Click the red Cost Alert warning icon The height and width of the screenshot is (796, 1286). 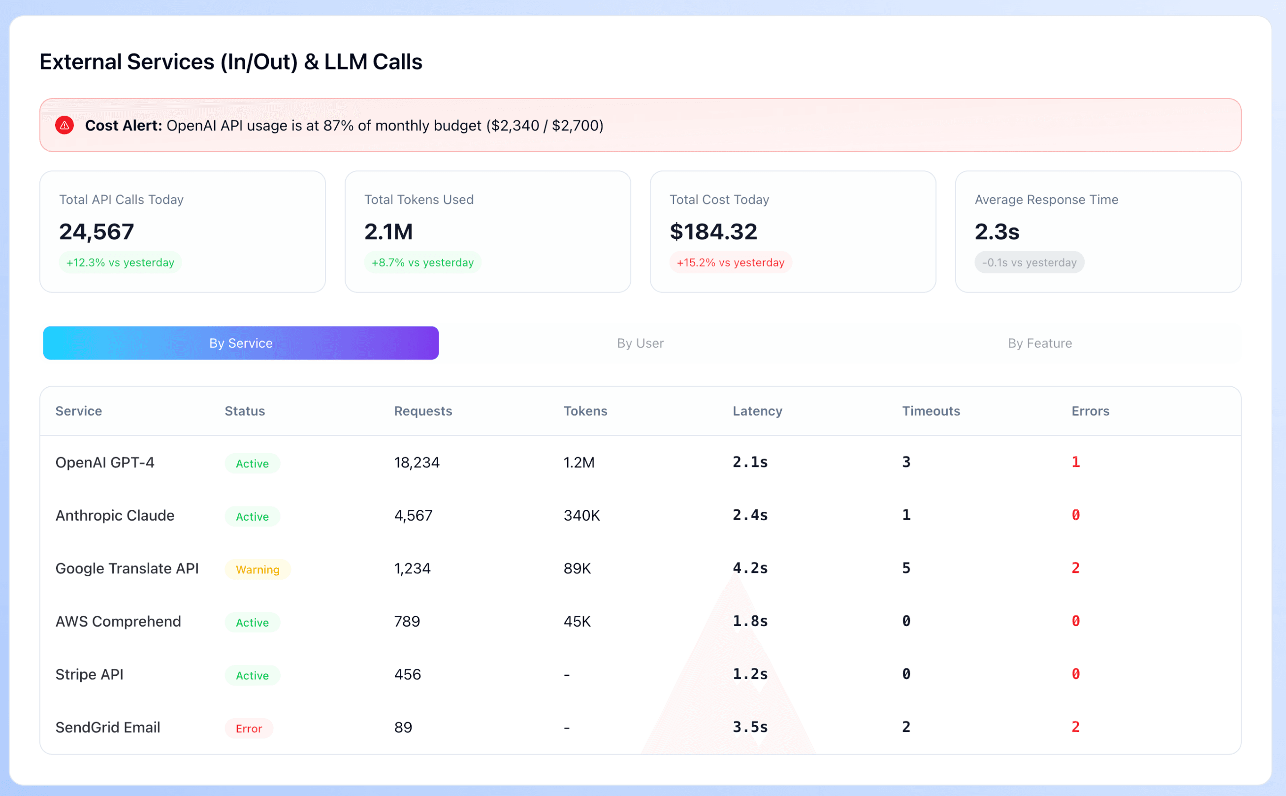[64, 126]
